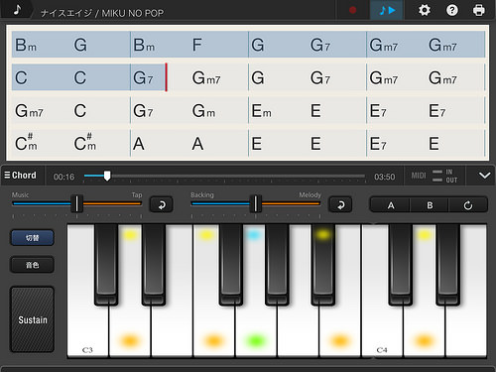The image size is (496, 372).
Task: Reset the Music/Tap balance with return arrow
Action: point(162,204)
